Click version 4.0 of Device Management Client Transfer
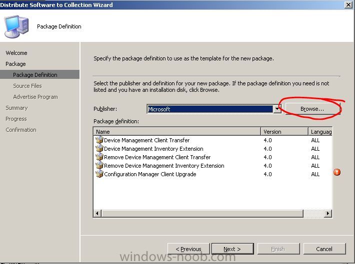355x264 pixels. tap(267, 140)
